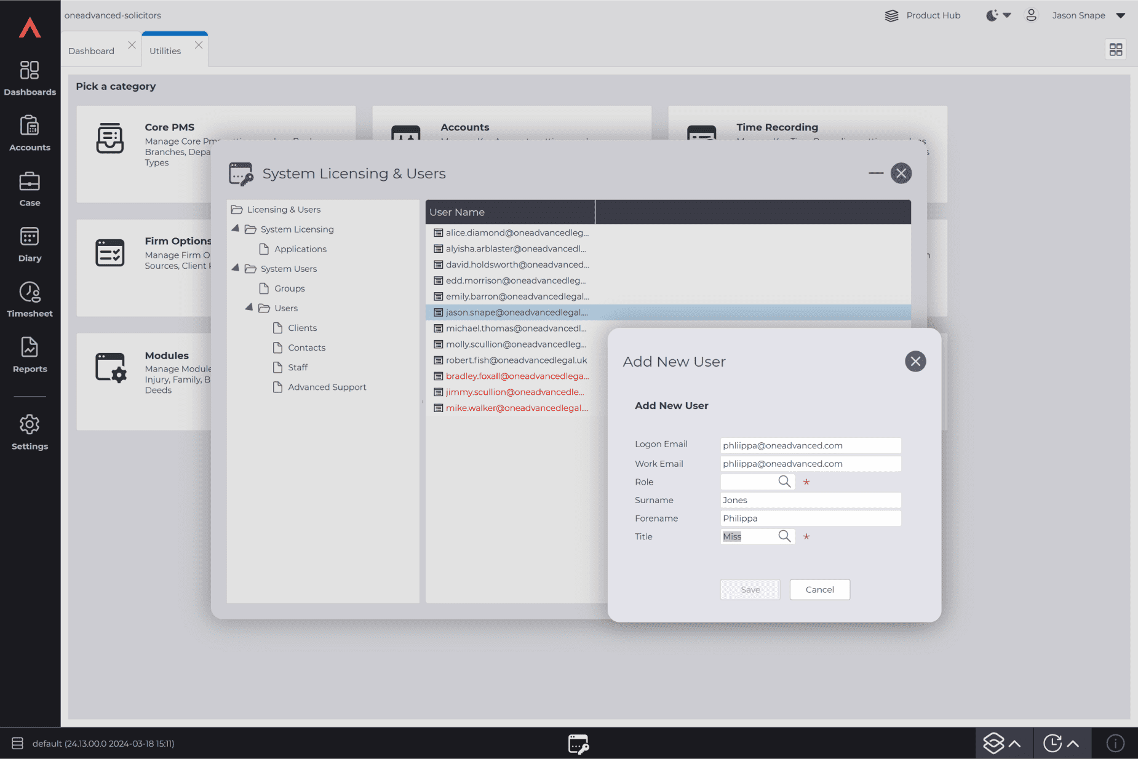Select user michael.thomas in the list
The image size is (1138, 759).
(515, 328)
